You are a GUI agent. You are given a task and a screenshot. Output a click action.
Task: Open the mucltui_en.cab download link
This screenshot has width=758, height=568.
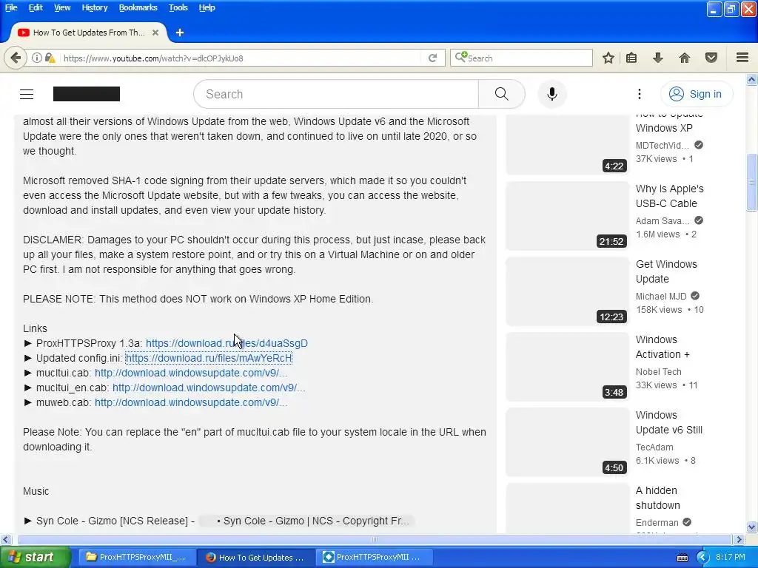tap(209, 388)
